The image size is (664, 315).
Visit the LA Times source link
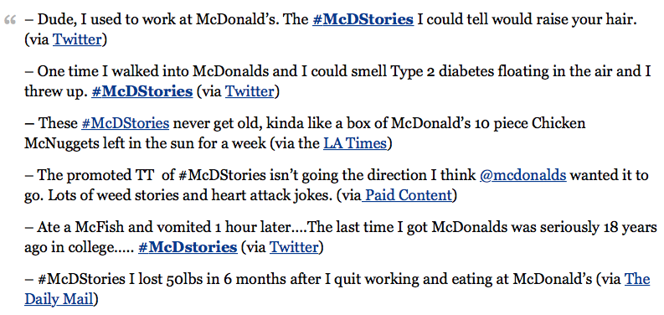(355, 143)
